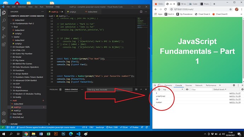Toggle the live expression eye icon

click(187, 89)
